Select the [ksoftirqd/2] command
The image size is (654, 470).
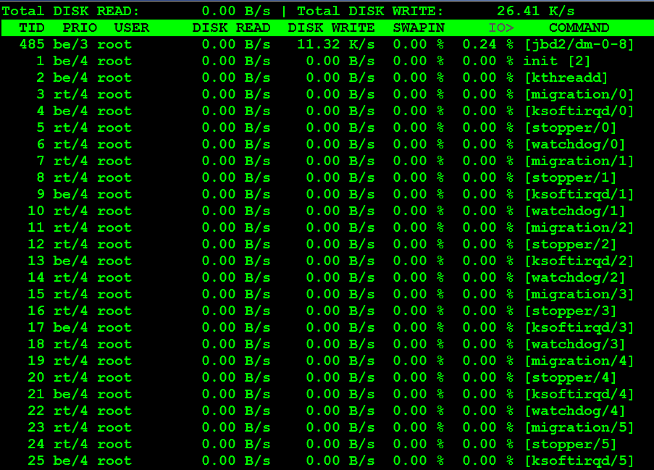579,261
